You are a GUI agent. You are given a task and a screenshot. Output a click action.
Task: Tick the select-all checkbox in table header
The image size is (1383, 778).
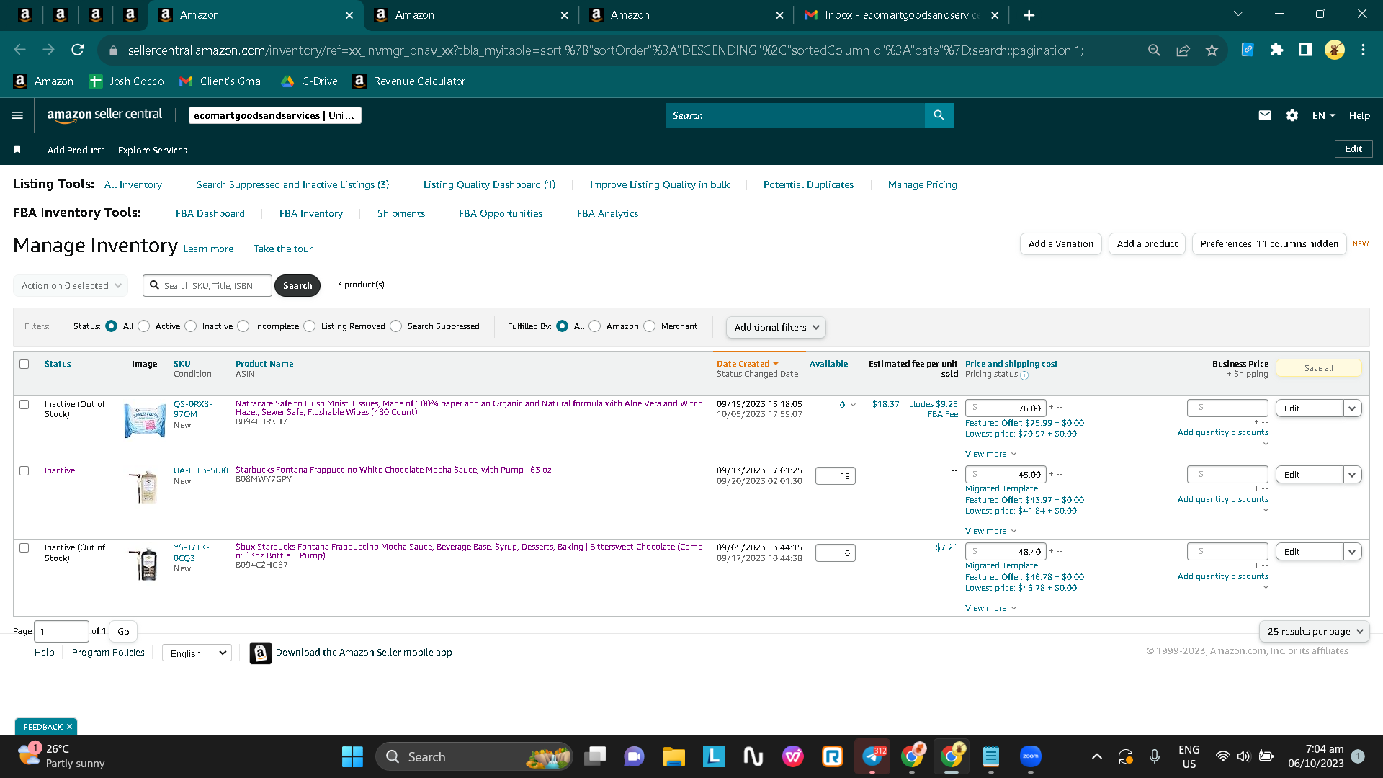tap(24, 365)
